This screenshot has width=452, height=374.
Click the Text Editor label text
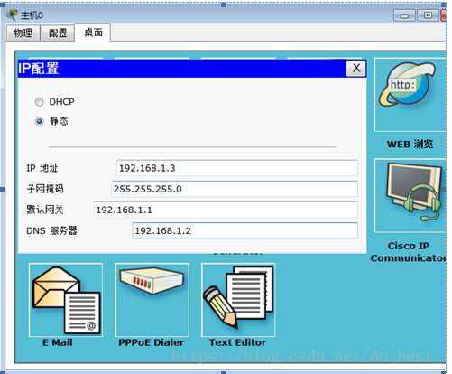click(237, 342)
